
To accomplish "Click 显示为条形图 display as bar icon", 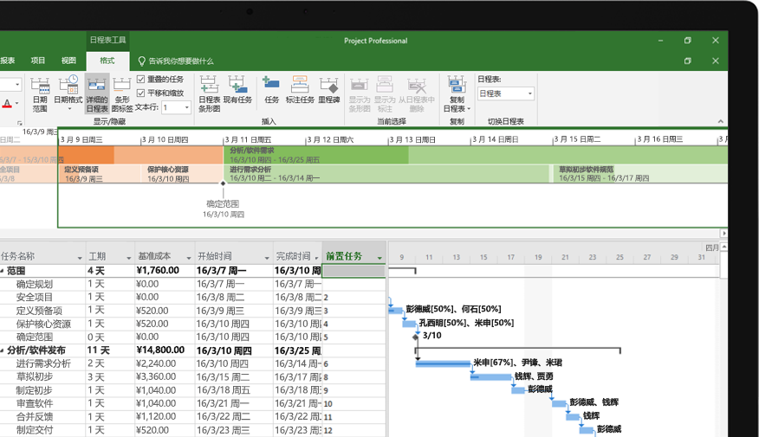I will click(360, 84).
